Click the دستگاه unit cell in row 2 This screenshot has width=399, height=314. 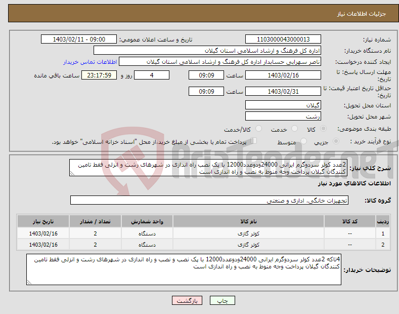click(147, 245)
